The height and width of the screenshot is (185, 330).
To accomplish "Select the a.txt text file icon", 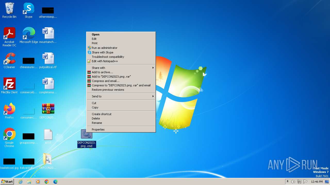I will (x=48, y=136).
